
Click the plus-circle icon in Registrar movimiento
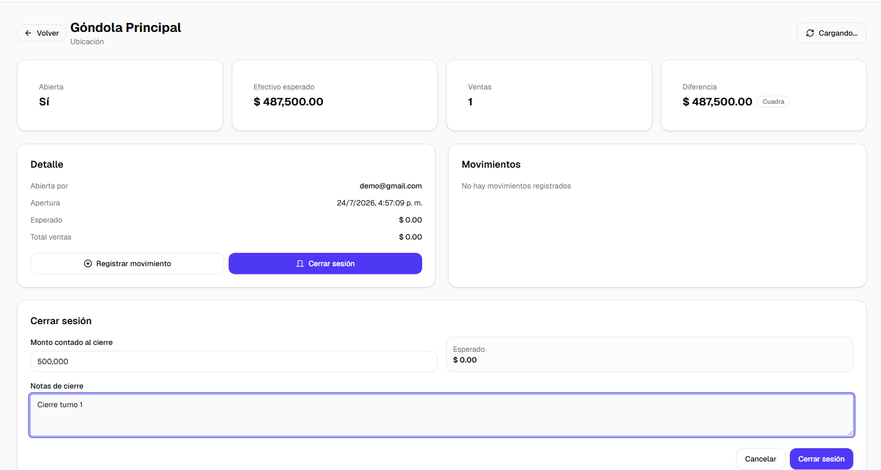[88, 263]
